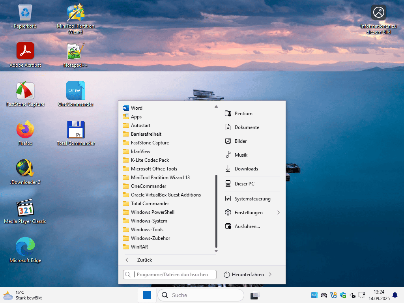This screenshot has width=404, height=303.
Task: Open the clock showing 13:24 14.09.2025
Action: coord(379,295)
